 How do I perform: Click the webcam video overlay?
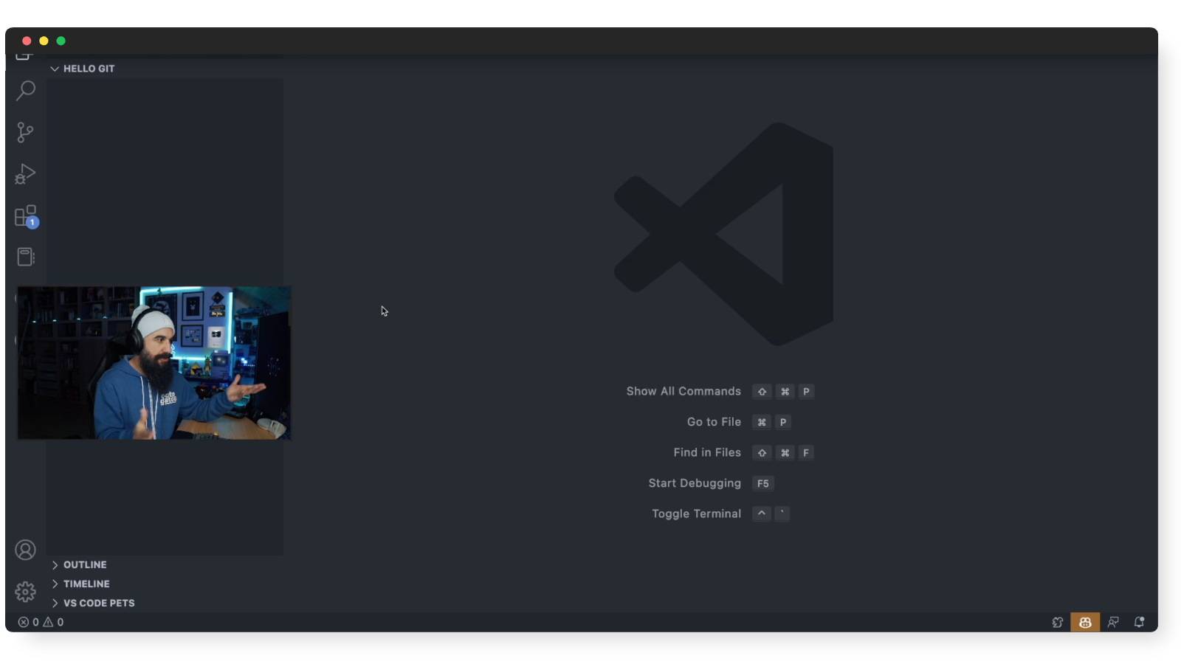click(154, 363)
